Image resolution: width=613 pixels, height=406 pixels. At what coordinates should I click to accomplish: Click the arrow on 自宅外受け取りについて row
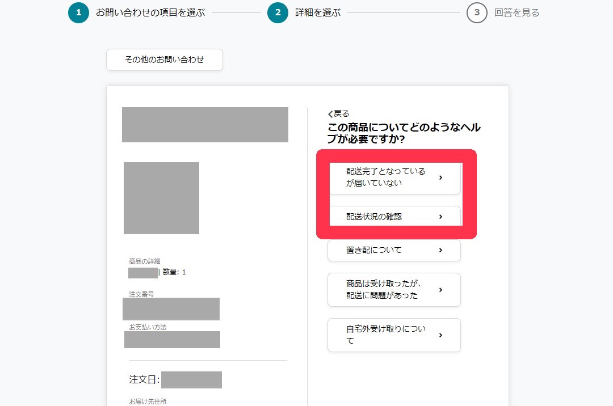440,335
